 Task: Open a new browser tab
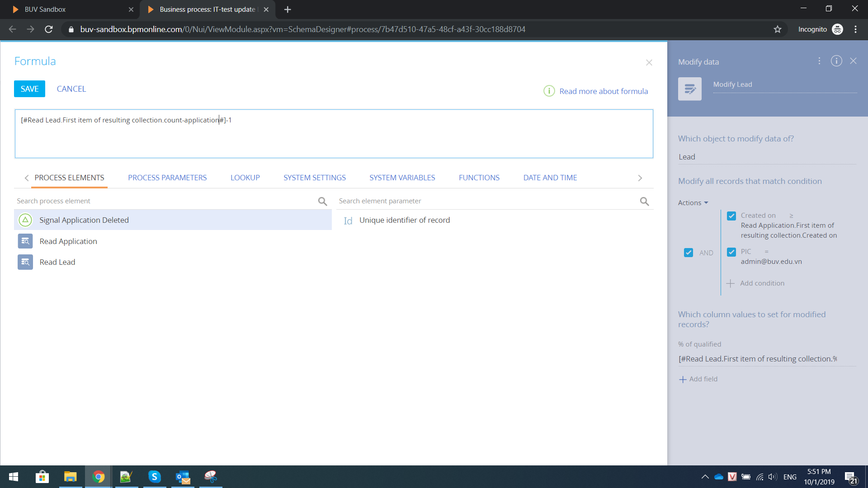tap(288, 9)
